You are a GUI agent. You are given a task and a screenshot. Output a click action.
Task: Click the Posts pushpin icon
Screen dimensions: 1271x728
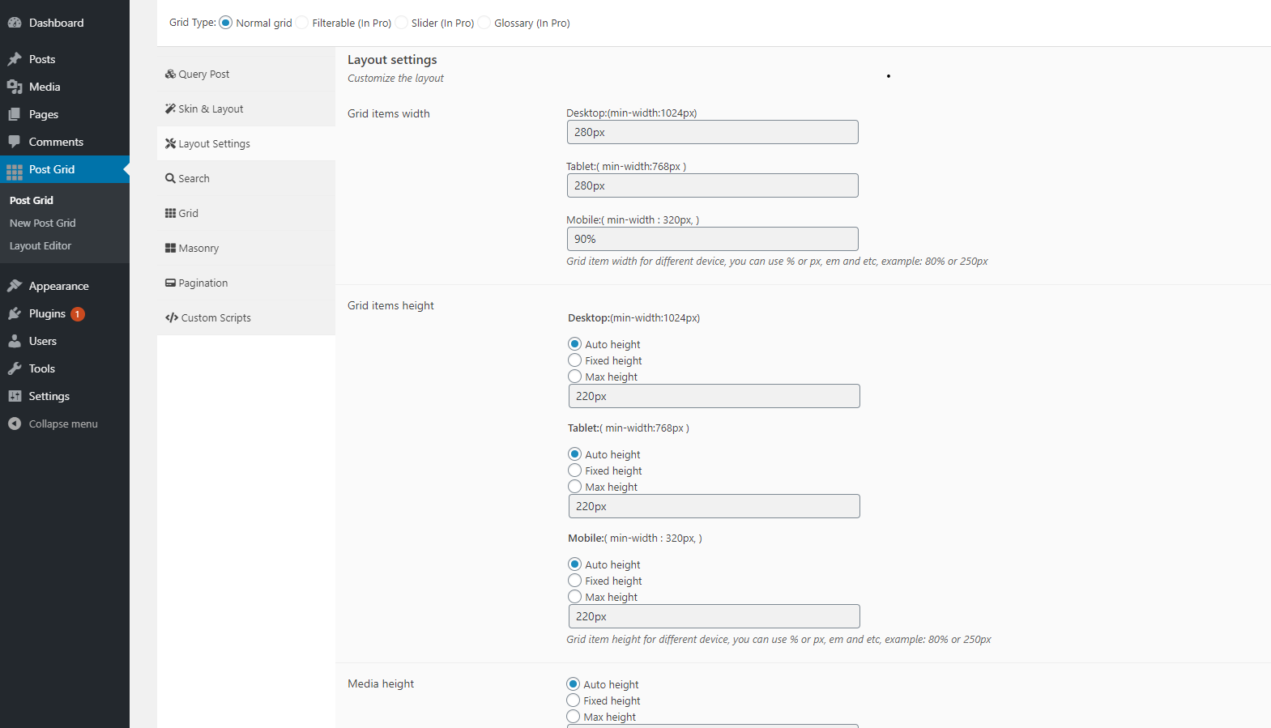click(15, 59)
